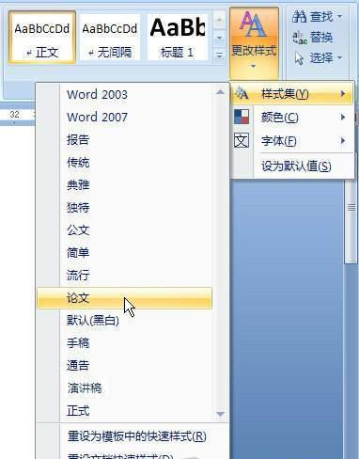Click the 替换 replace icon

(x=300, y=38)
